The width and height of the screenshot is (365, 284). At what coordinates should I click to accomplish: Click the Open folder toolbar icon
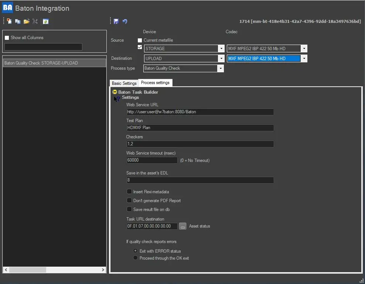[x=26, y=21]
